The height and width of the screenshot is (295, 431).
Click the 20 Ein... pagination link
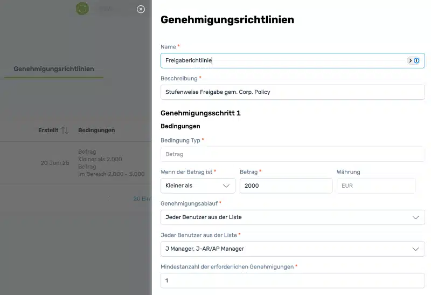point(142,198)
